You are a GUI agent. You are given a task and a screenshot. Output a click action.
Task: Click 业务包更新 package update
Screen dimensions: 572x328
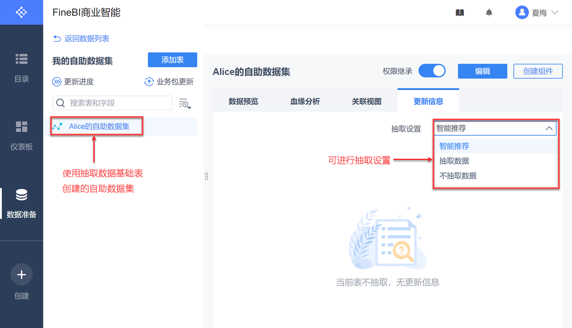coord(169,82)
